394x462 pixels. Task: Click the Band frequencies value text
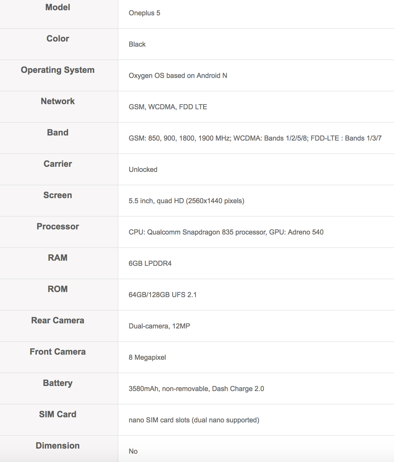[x=255, y=138]
